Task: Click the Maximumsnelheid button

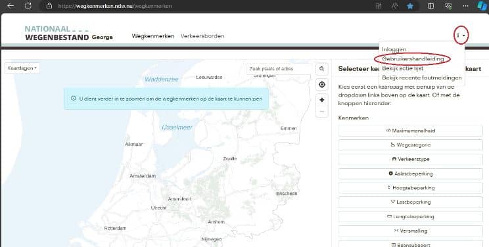Action: click(410, 131)
